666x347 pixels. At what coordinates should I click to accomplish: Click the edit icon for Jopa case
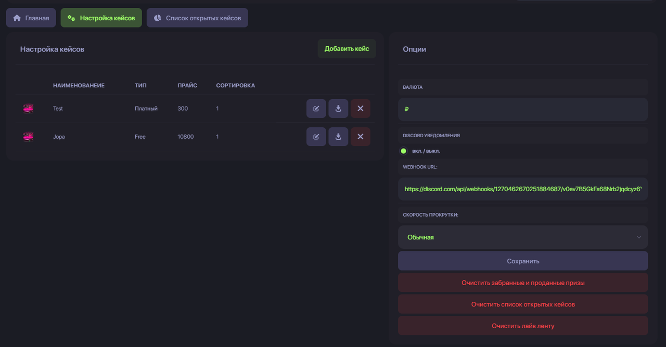[x=316, y=137]
